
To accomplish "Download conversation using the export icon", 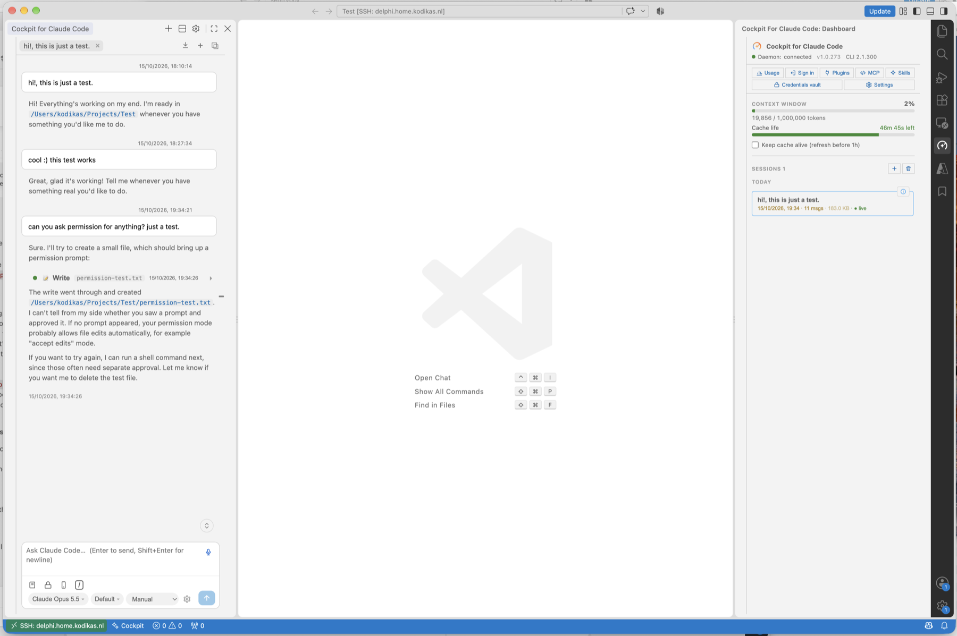I will click(185, 46).
